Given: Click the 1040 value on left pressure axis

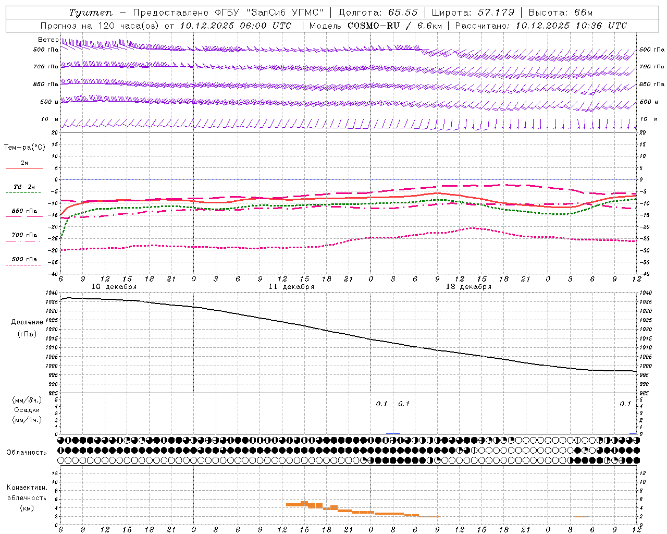Looking at the screenshot, I should tap(52, 293).
